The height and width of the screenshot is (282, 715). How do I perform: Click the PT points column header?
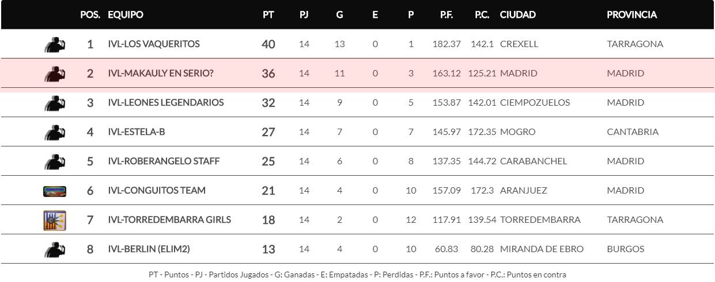point(268,15)
